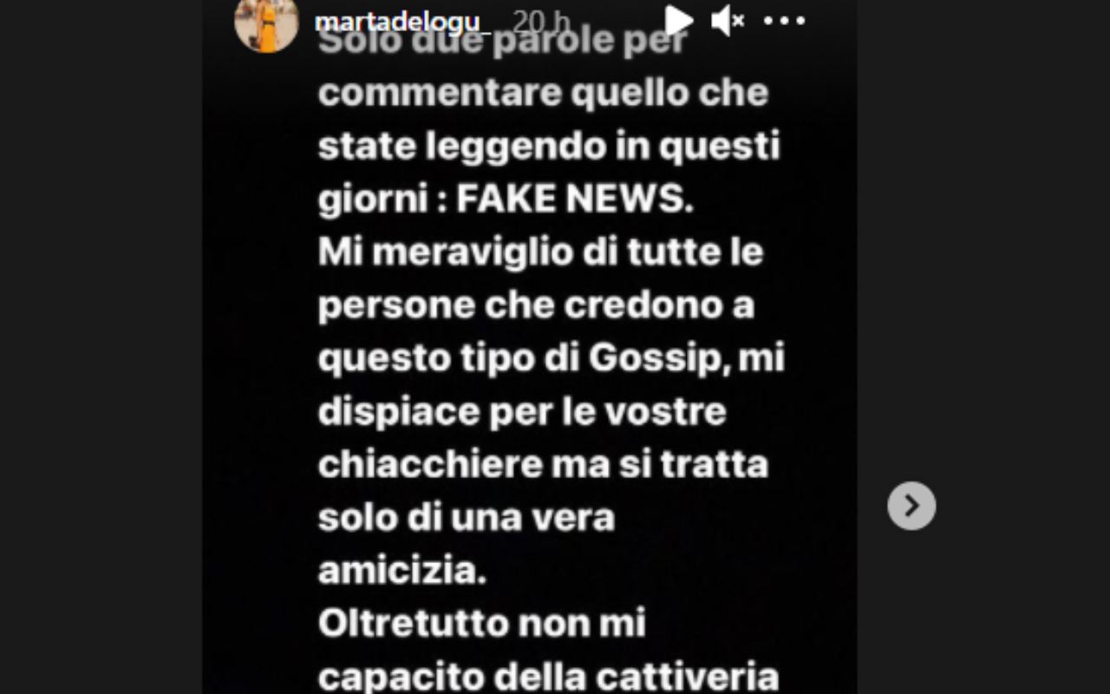Tap the line "chiacchiere ma si tratta"
Image resolution: width=1110 pixels, height=694 pixels.
(x=543, y=464)
